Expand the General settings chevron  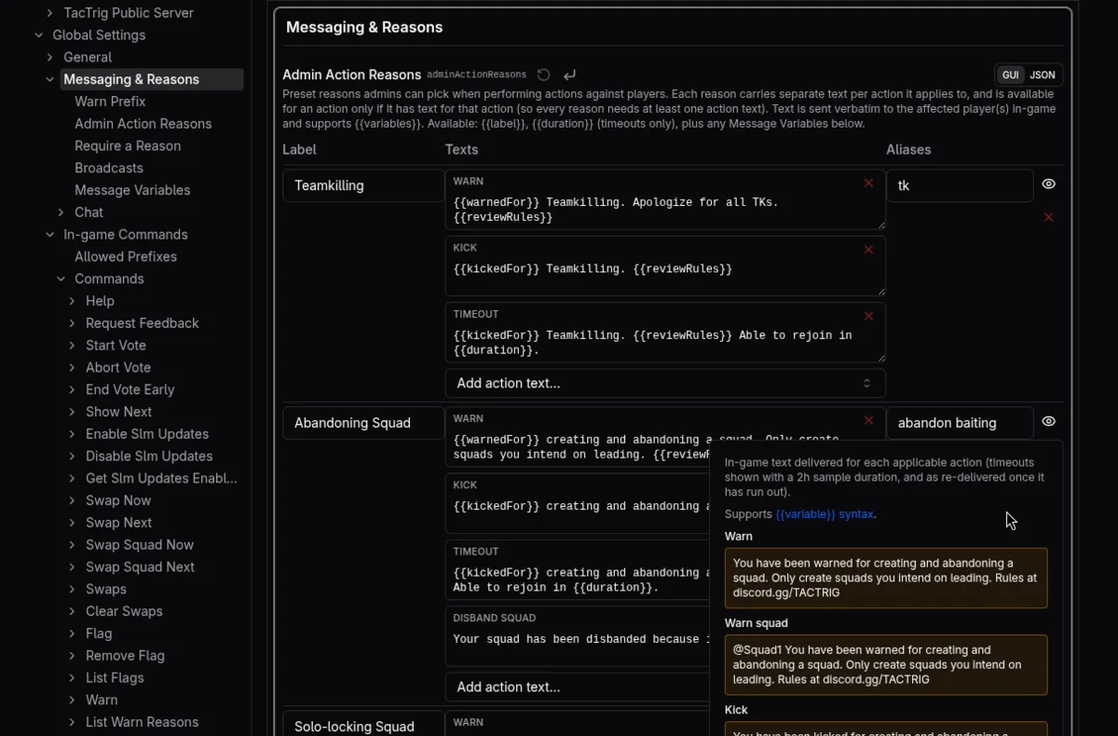click(49, 58)
